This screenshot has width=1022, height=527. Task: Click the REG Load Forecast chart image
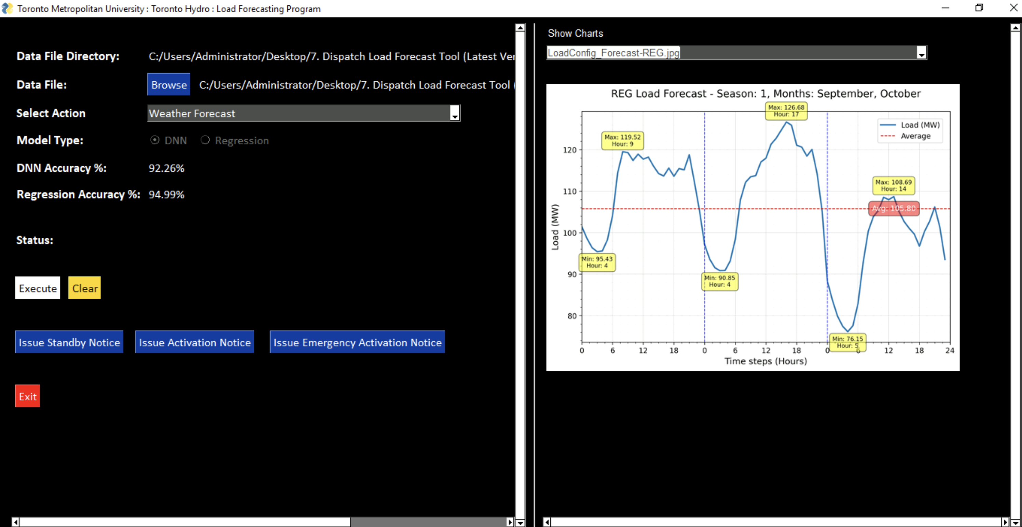(752, 228)
